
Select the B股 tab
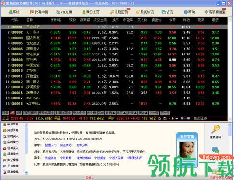[x=19, y=113]
